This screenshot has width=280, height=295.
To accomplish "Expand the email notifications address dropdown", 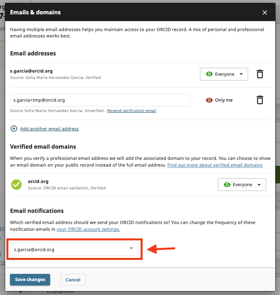I will click(x=74, y=250).
